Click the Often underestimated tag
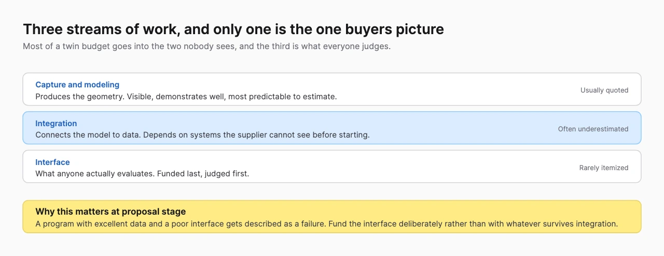 (x=593, y=129)
